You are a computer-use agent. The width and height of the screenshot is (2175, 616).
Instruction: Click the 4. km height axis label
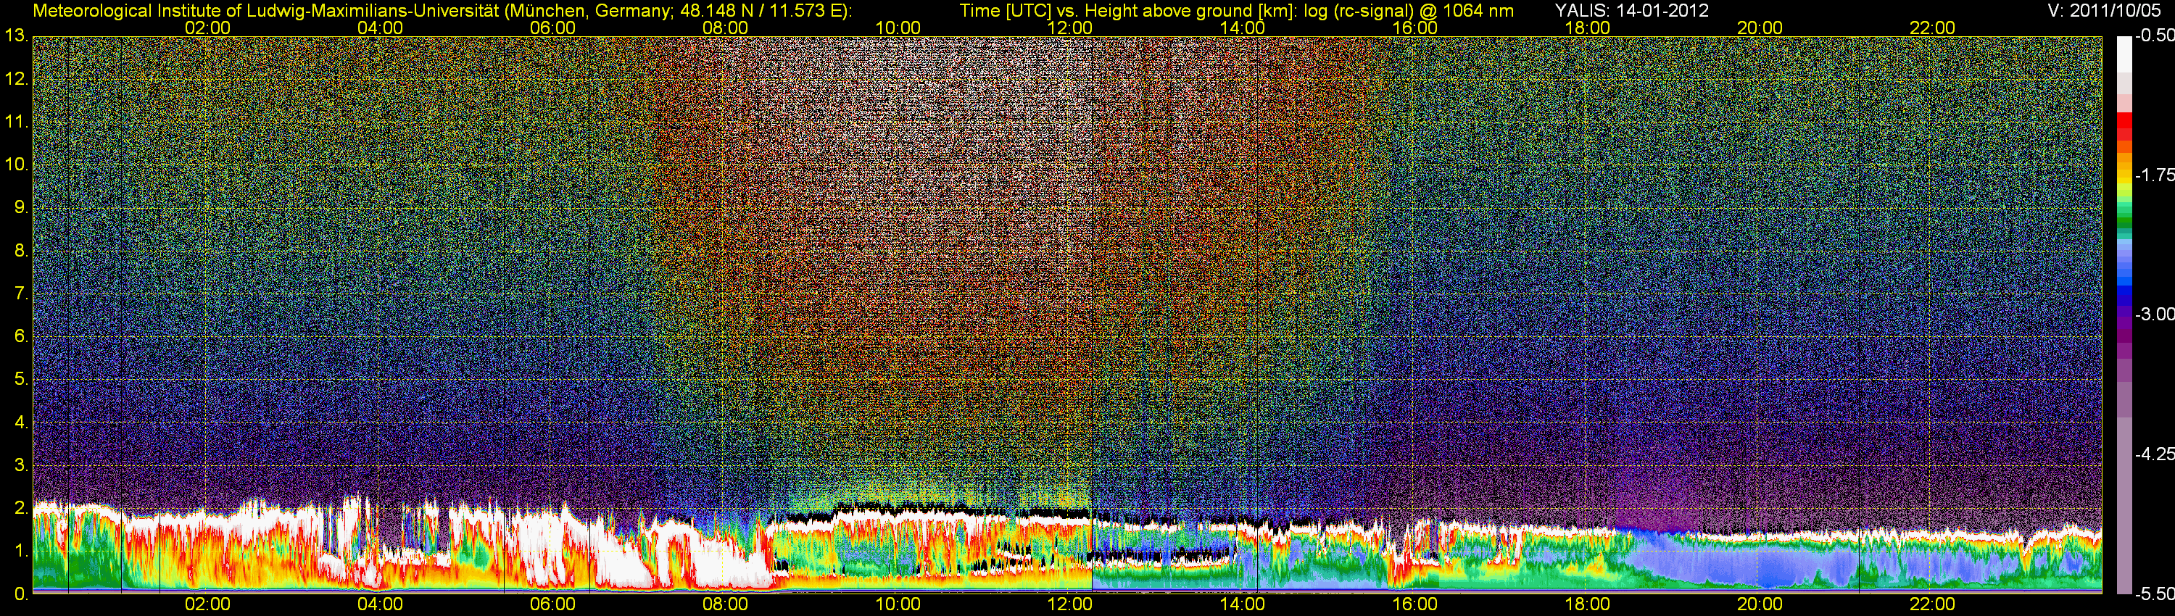coord(21,423)
